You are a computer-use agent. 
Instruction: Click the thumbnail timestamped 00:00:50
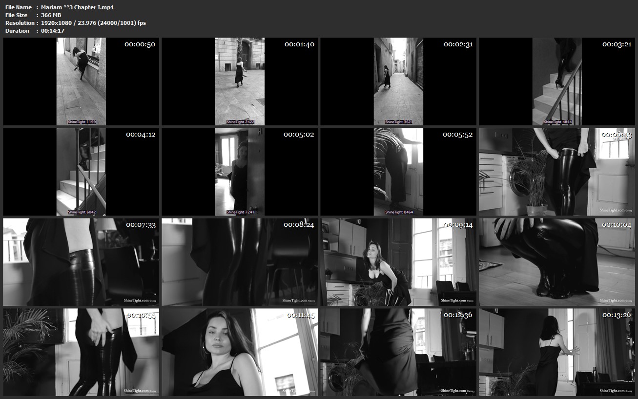click(81, 81)
